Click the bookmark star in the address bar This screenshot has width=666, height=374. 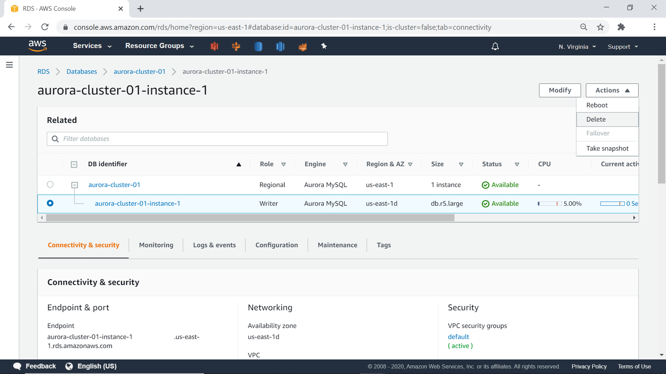600,27
